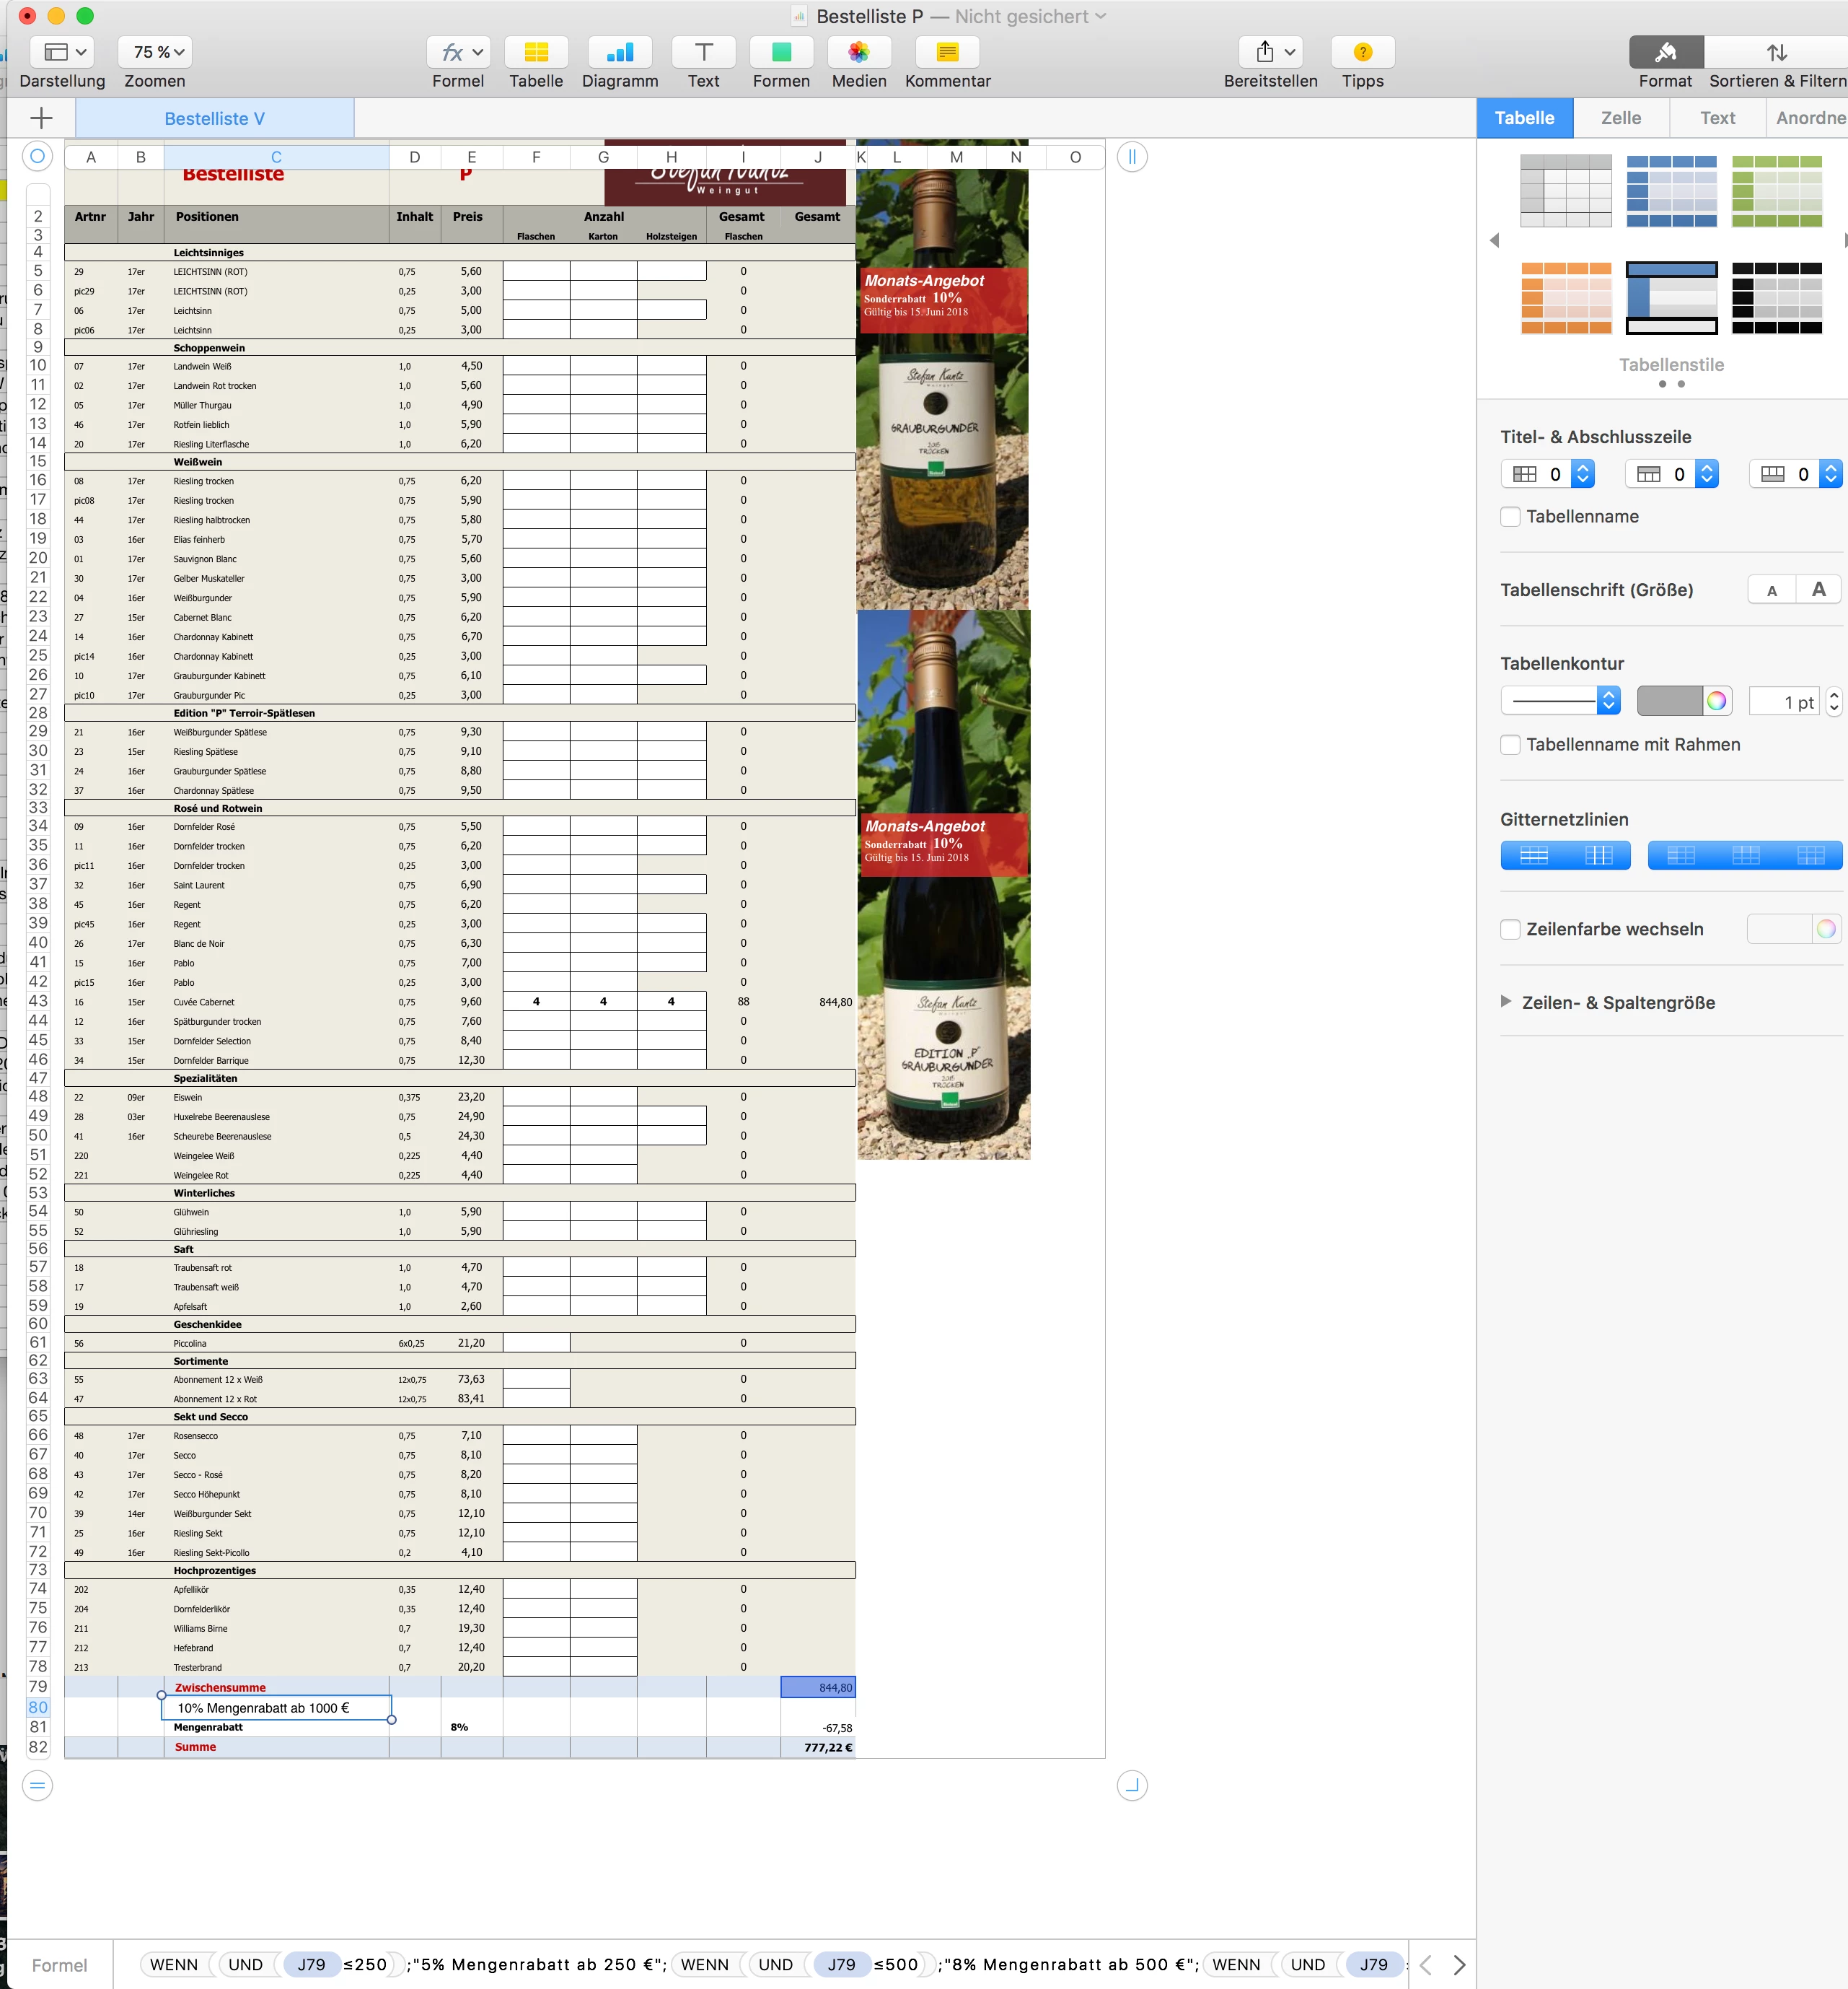This screenshot has height=1989, width=1848.
Task: Open the Formen shapes icon
Action: [781, 53]
